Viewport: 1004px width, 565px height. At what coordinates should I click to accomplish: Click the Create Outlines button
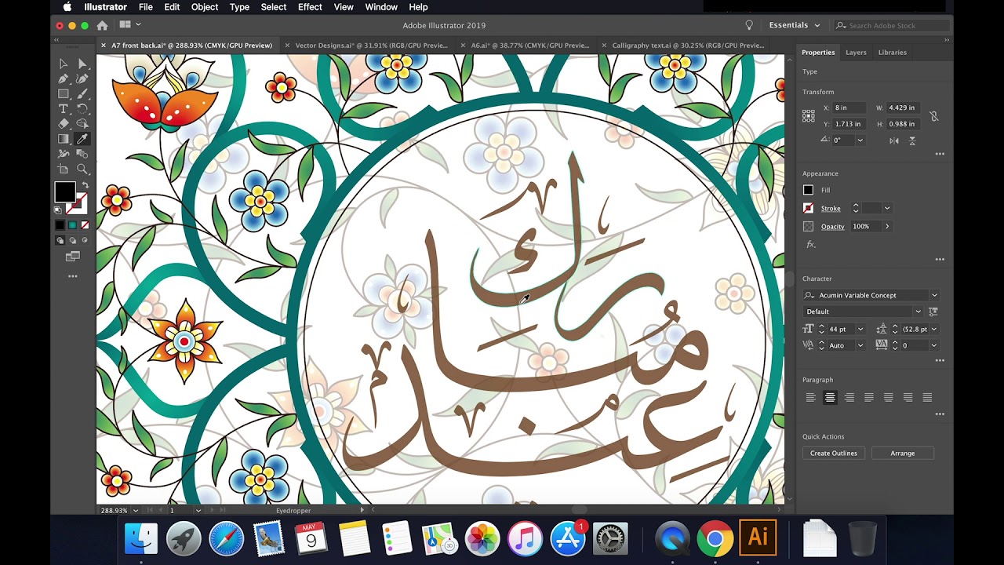coord(833,454)
